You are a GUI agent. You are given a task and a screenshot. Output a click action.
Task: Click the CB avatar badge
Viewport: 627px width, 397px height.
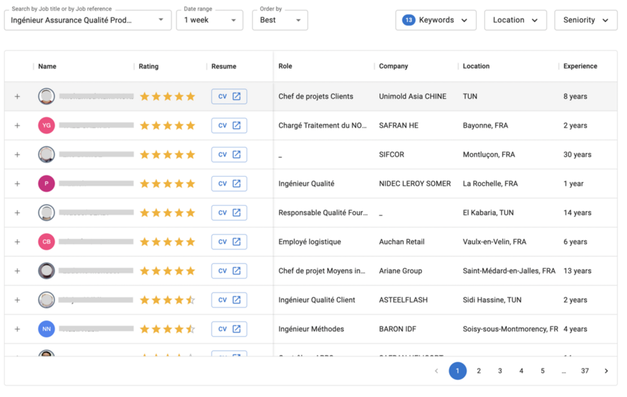coord(46,241)
